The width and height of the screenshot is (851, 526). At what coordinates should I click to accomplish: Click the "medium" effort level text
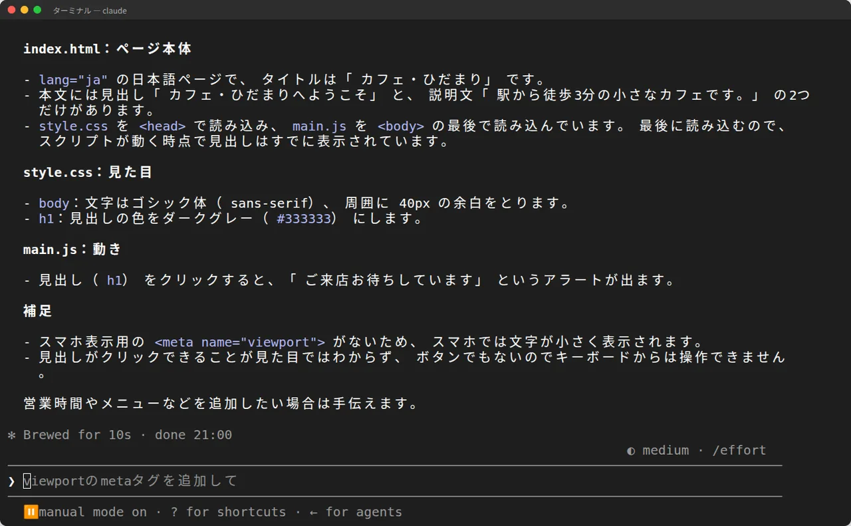[x=666, y=451]
